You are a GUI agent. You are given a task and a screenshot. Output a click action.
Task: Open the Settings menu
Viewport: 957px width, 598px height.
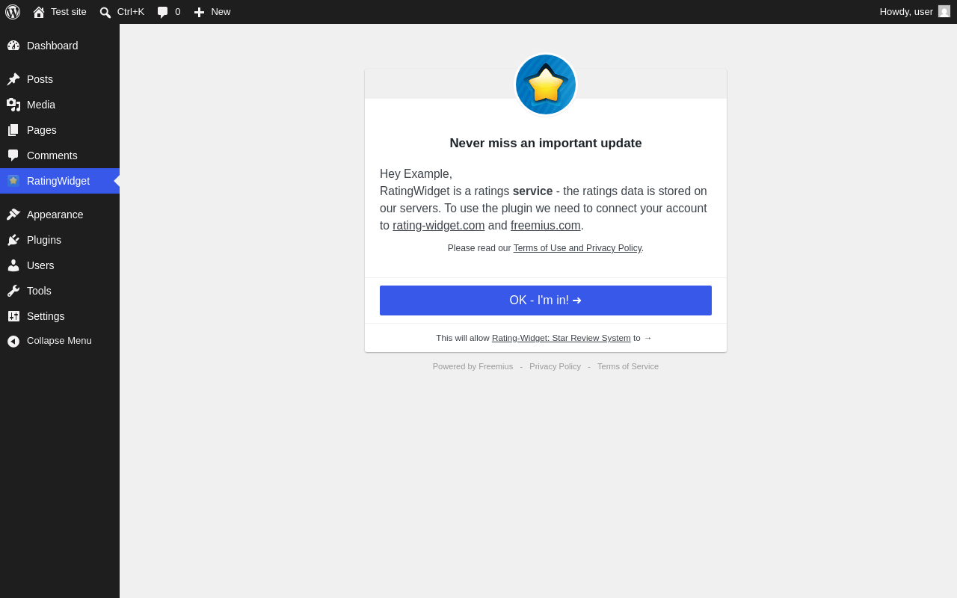coord(60,316)
